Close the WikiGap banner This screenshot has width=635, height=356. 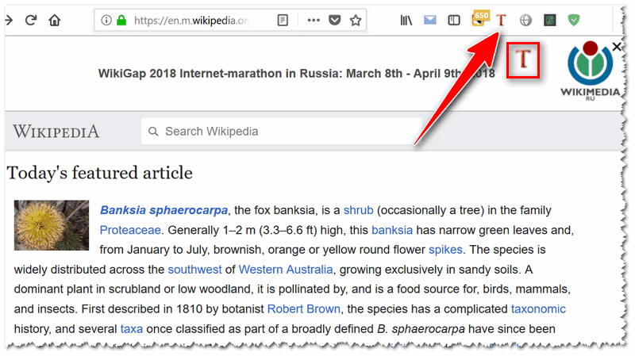coord(617,48)
